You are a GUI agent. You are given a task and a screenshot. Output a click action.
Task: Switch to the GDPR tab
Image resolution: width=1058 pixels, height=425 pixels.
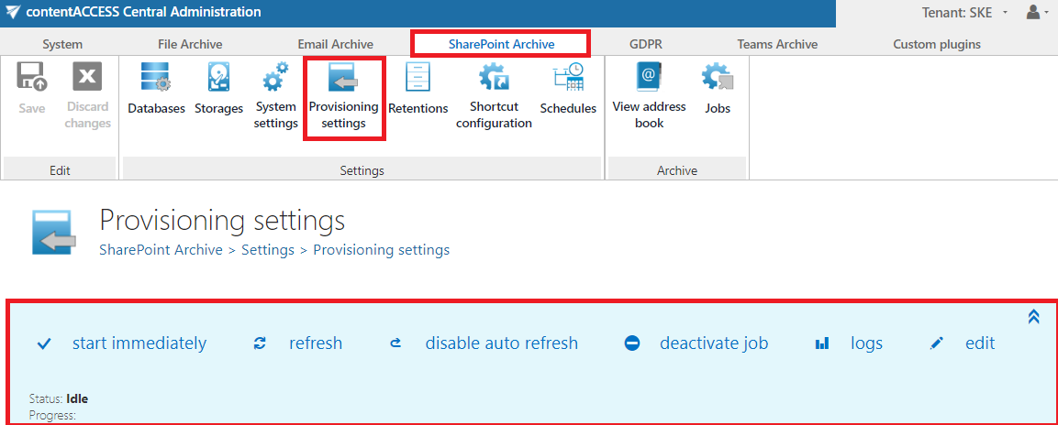[x=645, y=44]
